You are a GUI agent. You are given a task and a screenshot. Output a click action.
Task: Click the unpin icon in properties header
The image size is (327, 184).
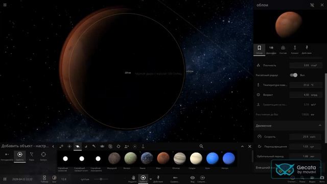click(312, 5)
